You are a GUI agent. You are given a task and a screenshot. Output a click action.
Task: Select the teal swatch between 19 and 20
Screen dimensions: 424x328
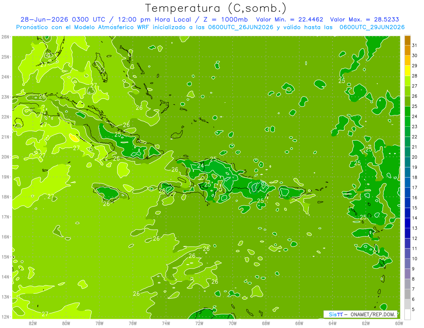click(407, 162)
